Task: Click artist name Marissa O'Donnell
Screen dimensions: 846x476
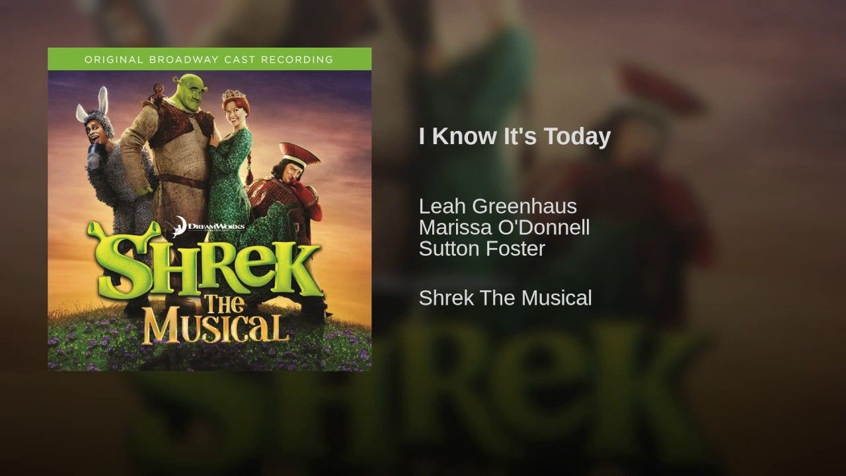Action: pyautogui.click(x=504, y=227)
